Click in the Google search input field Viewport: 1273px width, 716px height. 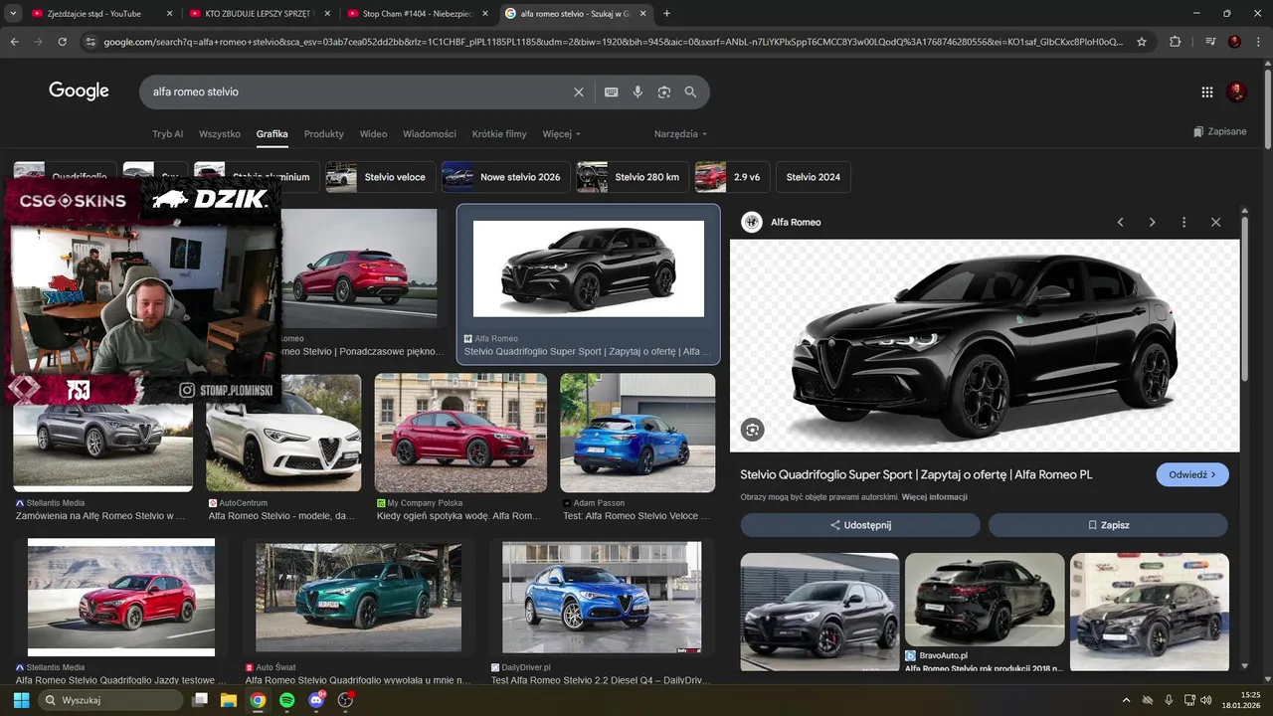click(358, 91)
